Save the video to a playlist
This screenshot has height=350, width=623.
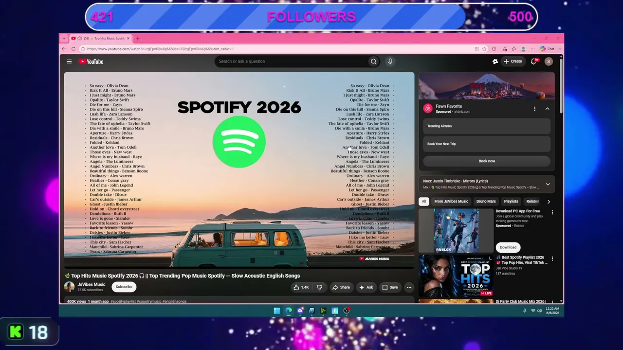point(390,287)
